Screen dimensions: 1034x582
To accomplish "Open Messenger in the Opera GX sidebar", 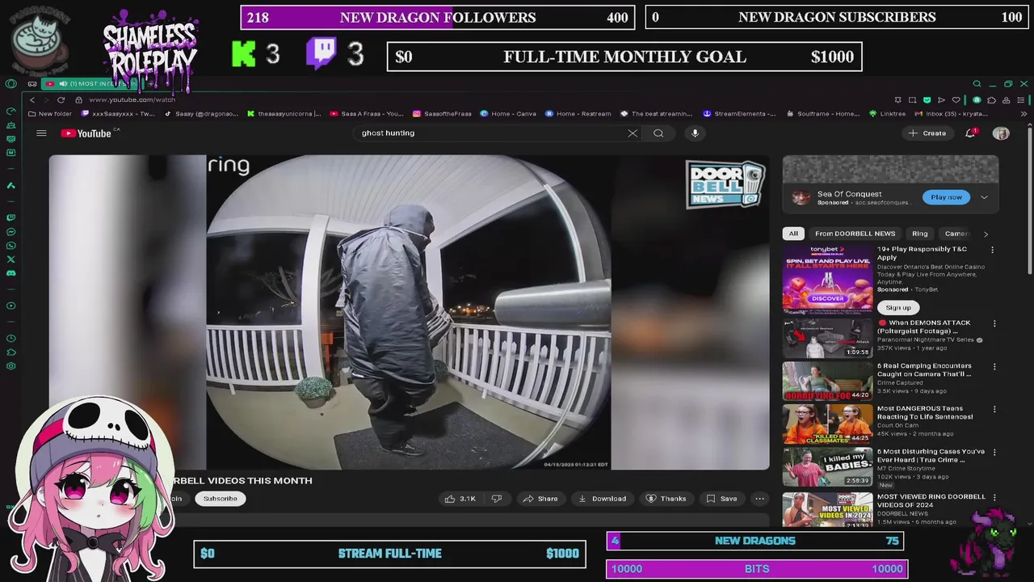I will (11, 231).
